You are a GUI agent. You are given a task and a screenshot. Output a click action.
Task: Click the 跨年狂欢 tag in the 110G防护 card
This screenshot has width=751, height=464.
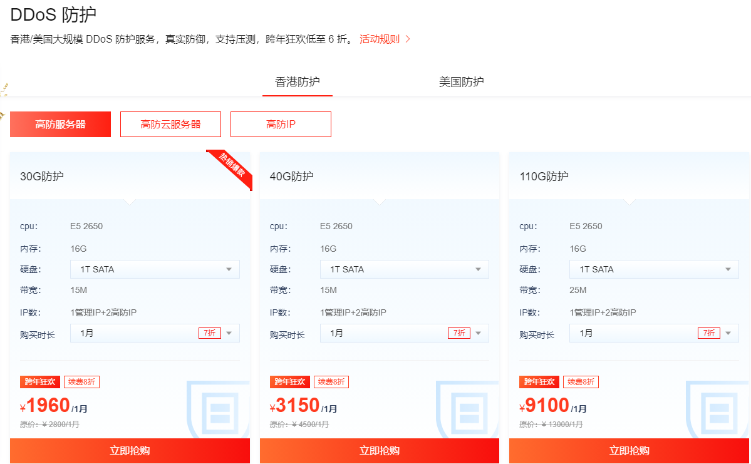click(539, 381)
